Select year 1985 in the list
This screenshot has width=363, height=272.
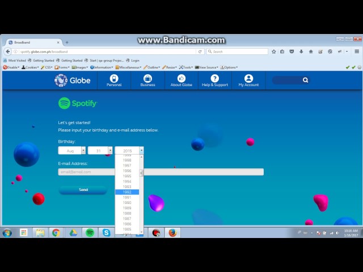click(x=127, y=229)
